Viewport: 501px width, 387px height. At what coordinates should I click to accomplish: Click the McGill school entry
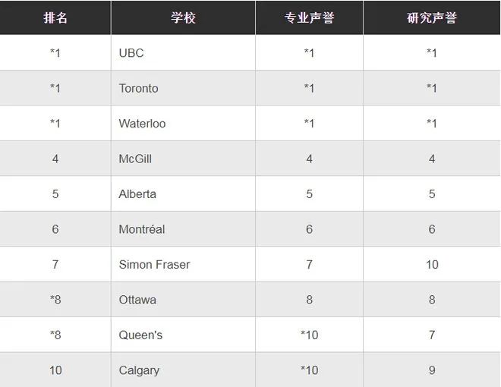point(135,159)
